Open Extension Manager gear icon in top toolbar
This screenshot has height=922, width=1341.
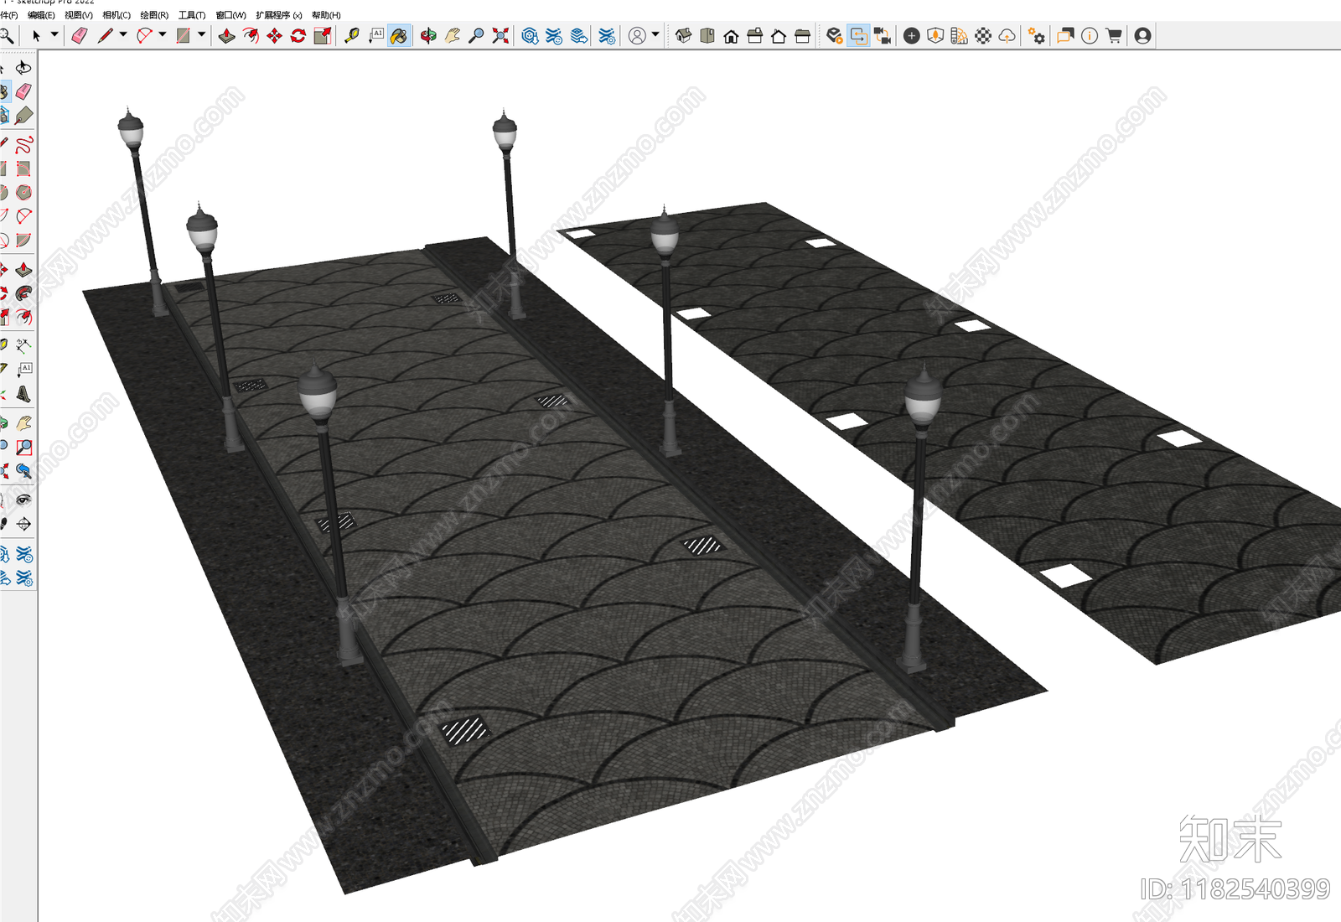[608, 35]
